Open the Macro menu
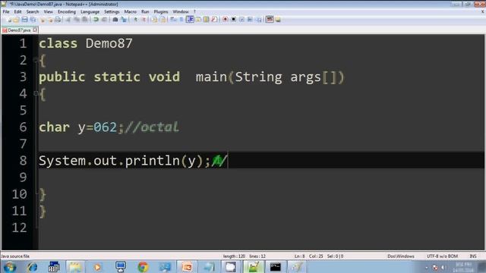Viewport: 486px width, 273px height. click(130, 12)
